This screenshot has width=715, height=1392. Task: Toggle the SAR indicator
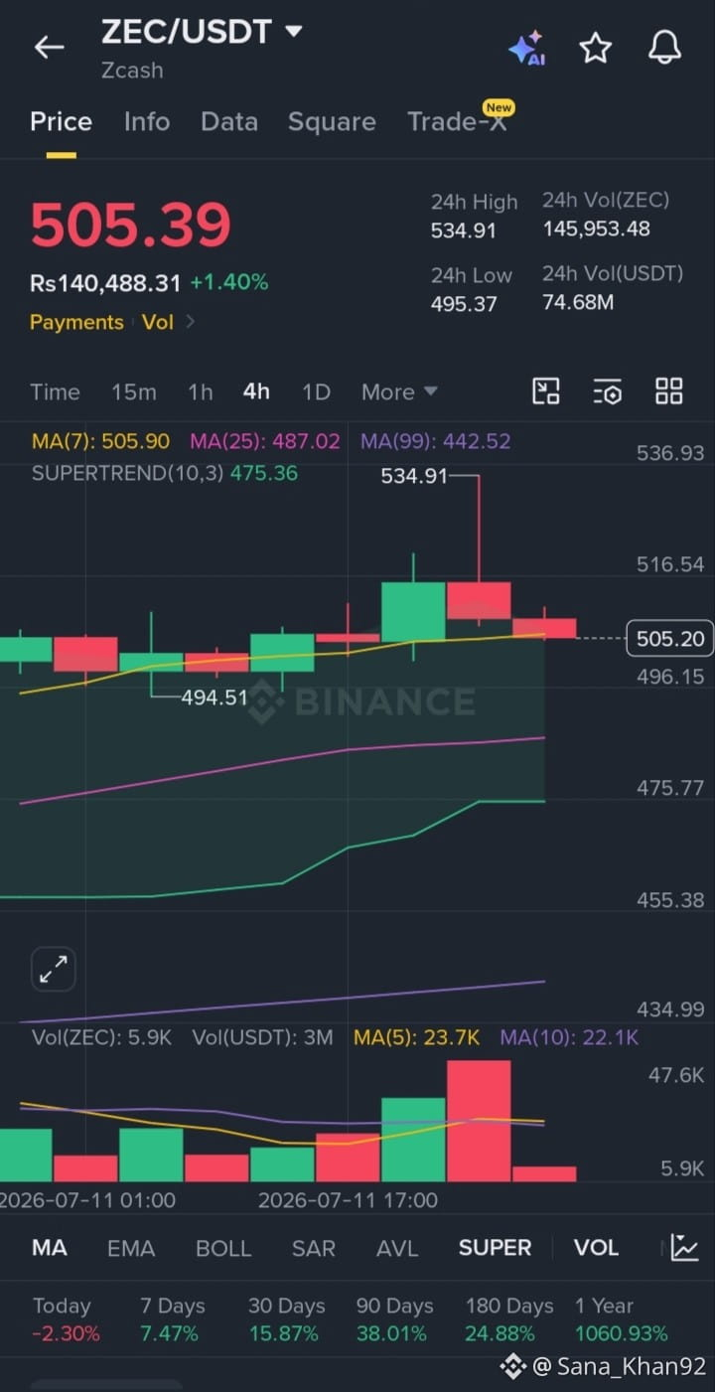pyautogui.click(x=314, y=1248)
